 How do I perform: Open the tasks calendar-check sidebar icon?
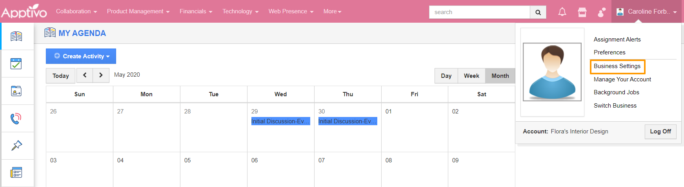pyautogui.click(x=16, y=64)
